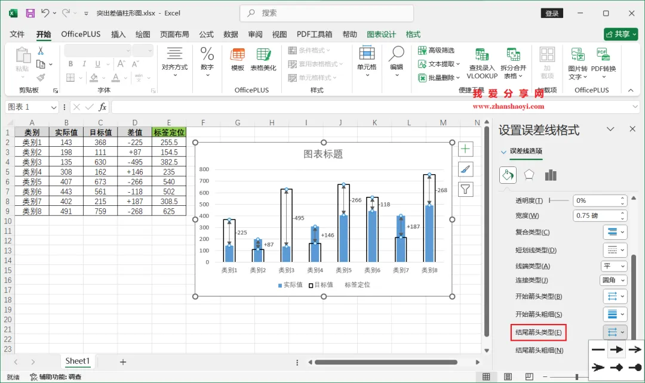
Task: Click the horizontal sheet scrollbar
Action: [386, 362]
